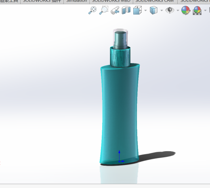This screenshot has width=210, height=188.
Task: Open the SOLIDWORKS MBD tab
Action: pyautogui.click(x=111, y=1)
